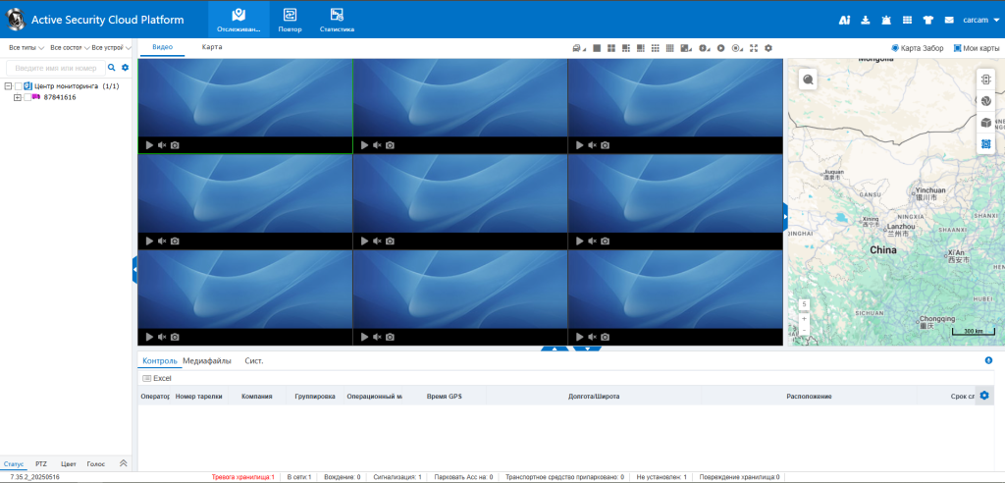This screenshot has width=1005, height=483.
Task: Click the device name search field
Action: point(57,68)
